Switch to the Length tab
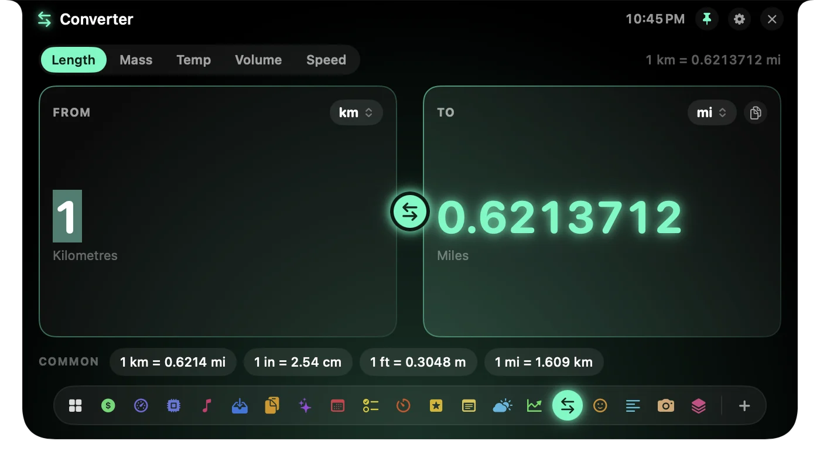 (73, 60)
